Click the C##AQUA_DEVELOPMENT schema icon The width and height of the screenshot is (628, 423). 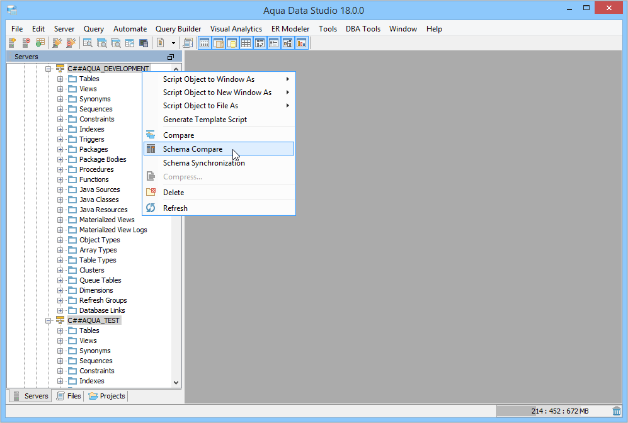pos(60,69)
